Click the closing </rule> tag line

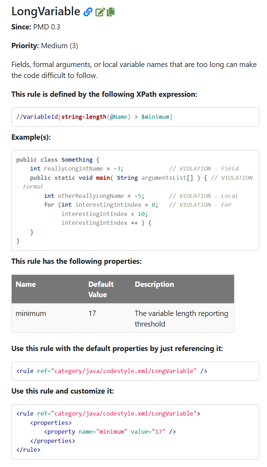(x=28, y=450)
